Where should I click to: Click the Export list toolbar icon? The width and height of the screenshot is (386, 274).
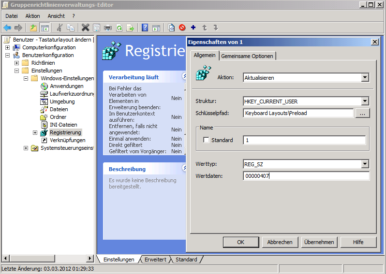130,28
